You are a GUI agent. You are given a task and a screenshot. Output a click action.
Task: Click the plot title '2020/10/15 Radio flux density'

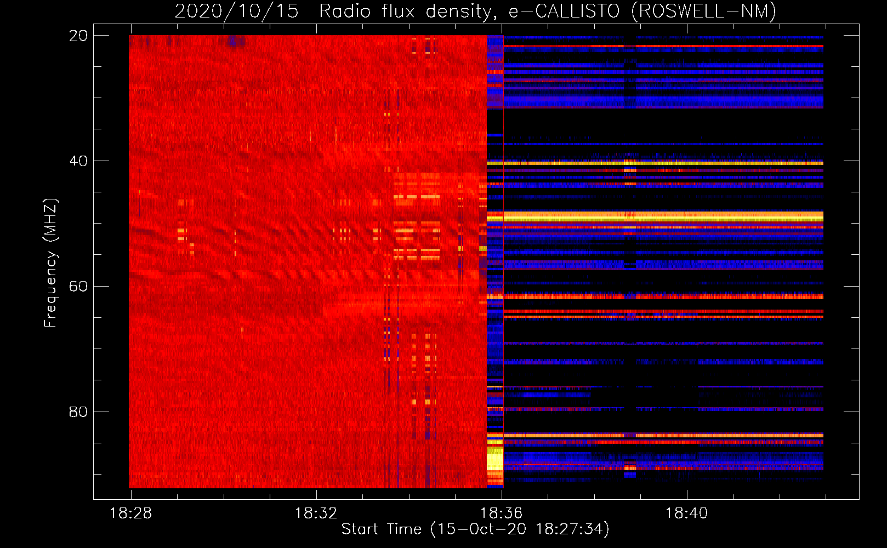[336, 12]
